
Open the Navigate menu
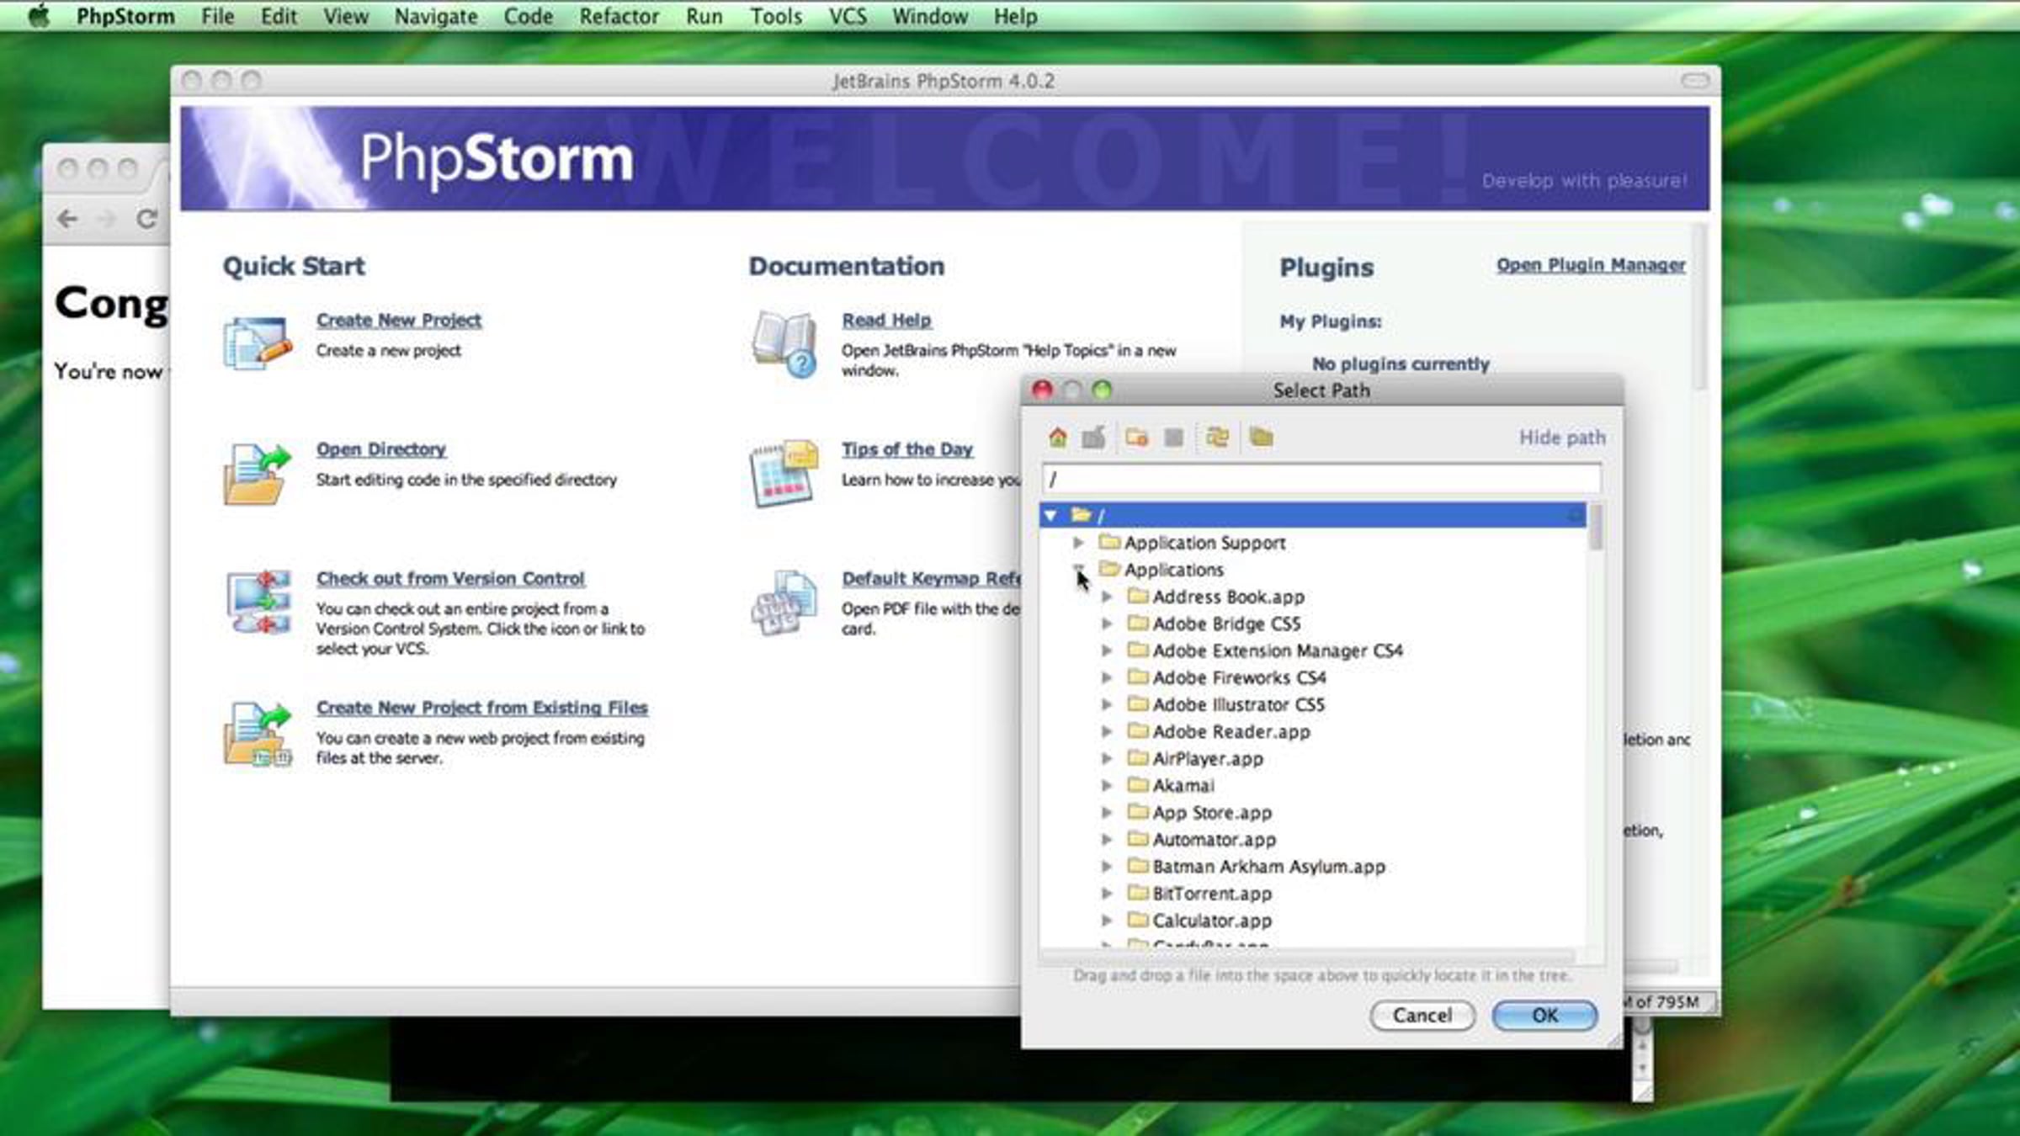436,16
